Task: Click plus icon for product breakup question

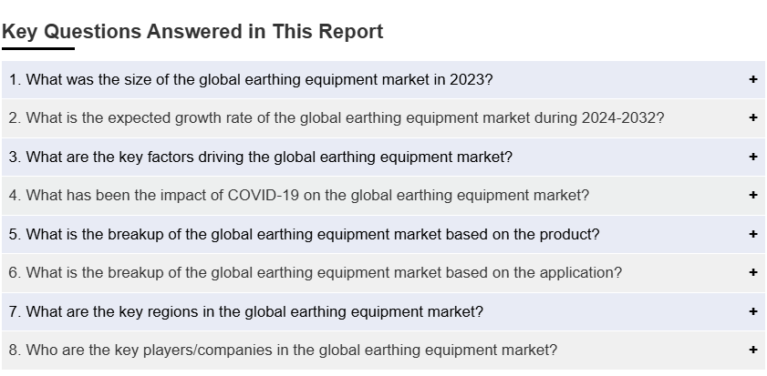Action: [x=752, y=234]
